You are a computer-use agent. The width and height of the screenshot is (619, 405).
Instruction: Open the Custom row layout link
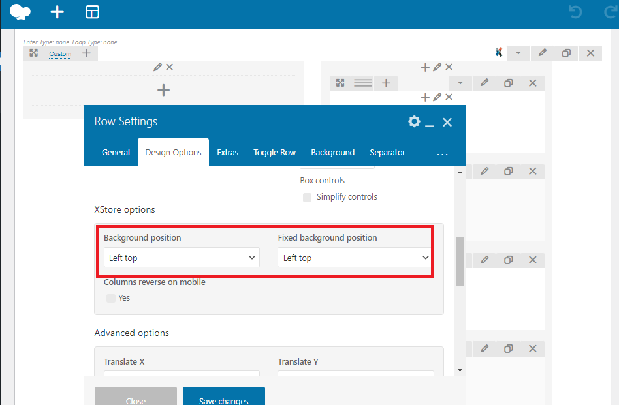[x=61, y=54]
